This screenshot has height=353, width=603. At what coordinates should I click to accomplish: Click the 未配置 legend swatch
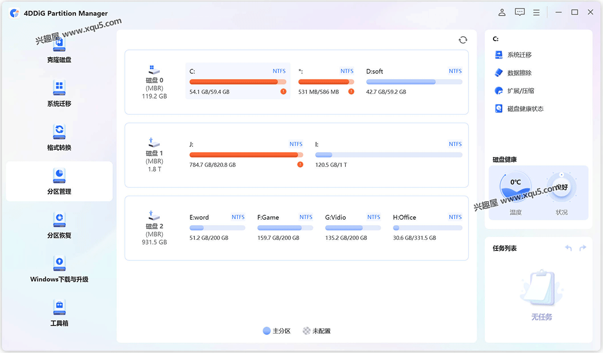coord(307,331)
